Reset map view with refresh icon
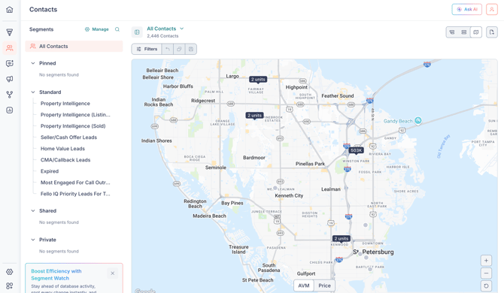Viewport: 504px width, 293px height. (x=486, y=285)
